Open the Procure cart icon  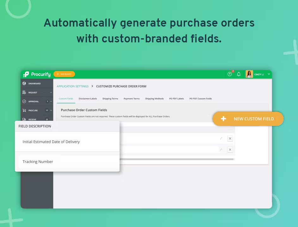coord(24,110)
